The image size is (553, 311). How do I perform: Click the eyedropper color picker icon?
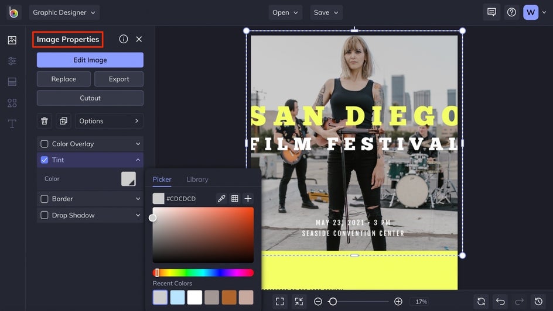(221, 199)
